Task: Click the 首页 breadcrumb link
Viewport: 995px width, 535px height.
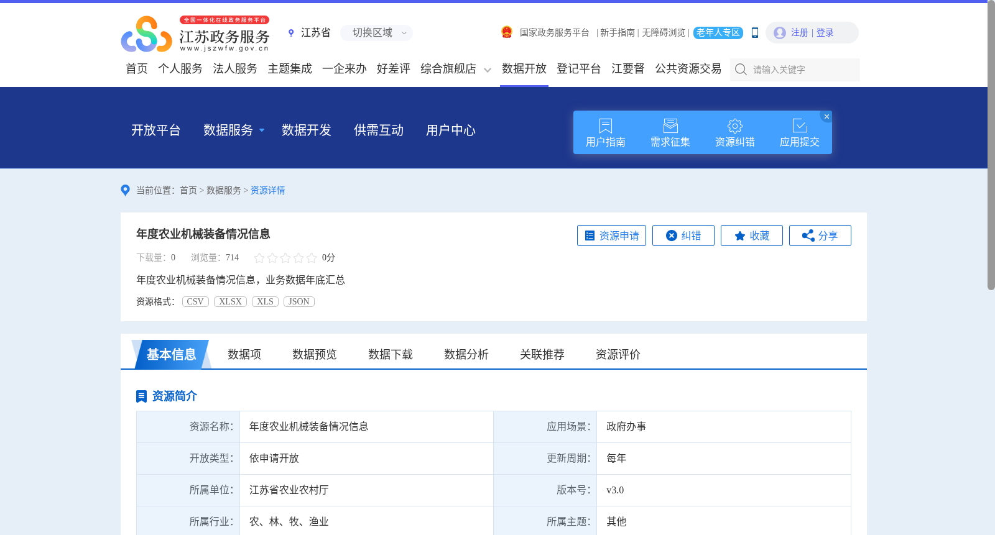Action: (188, 191)
